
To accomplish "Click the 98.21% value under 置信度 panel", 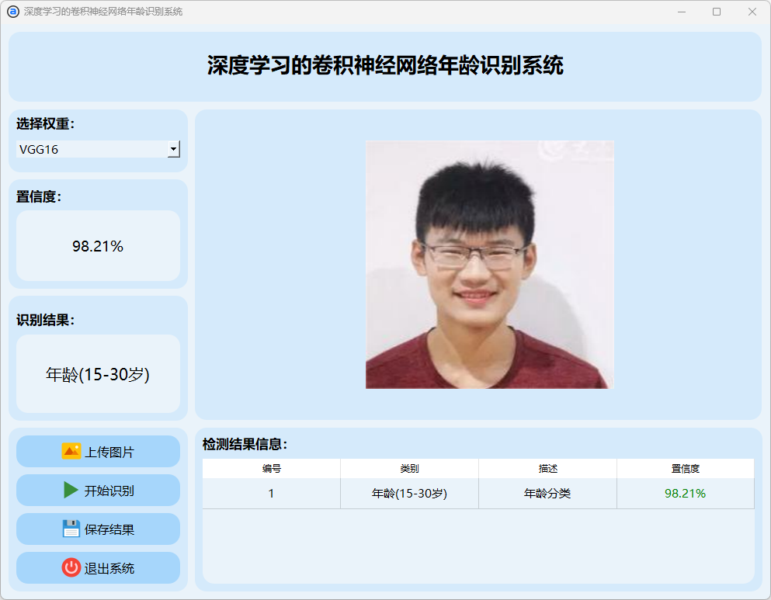I will tap(98, 247).
